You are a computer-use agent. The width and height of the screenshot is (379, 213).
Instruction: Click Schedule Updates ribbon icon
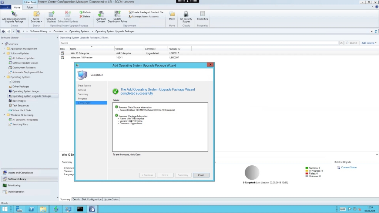pos(51,14)
